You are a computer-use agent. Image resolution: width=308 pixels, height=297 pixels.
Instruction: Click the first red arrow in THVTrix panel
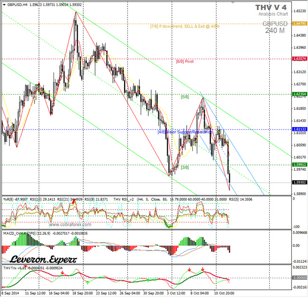click(62, 273)
